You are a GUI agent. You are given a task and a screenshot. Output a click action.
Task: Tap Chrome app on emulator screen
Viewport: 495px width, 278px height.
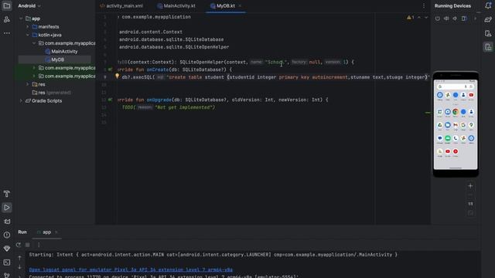click(x=456, y=111)
